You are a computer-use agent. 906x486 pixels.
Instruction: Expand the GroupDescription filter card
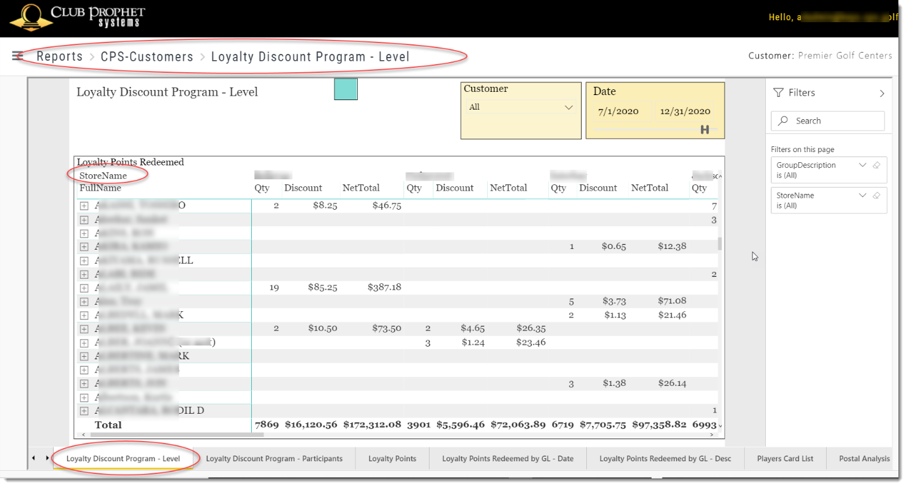coord(862,165)
